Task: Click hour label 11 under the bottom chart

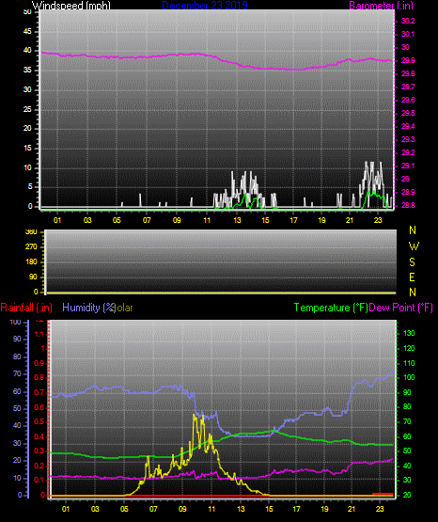Action: point(211,509)
